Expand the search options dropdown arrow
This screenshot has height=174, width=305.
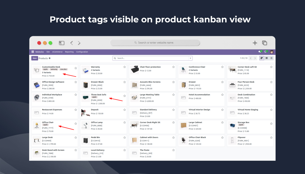click(190, 58)
